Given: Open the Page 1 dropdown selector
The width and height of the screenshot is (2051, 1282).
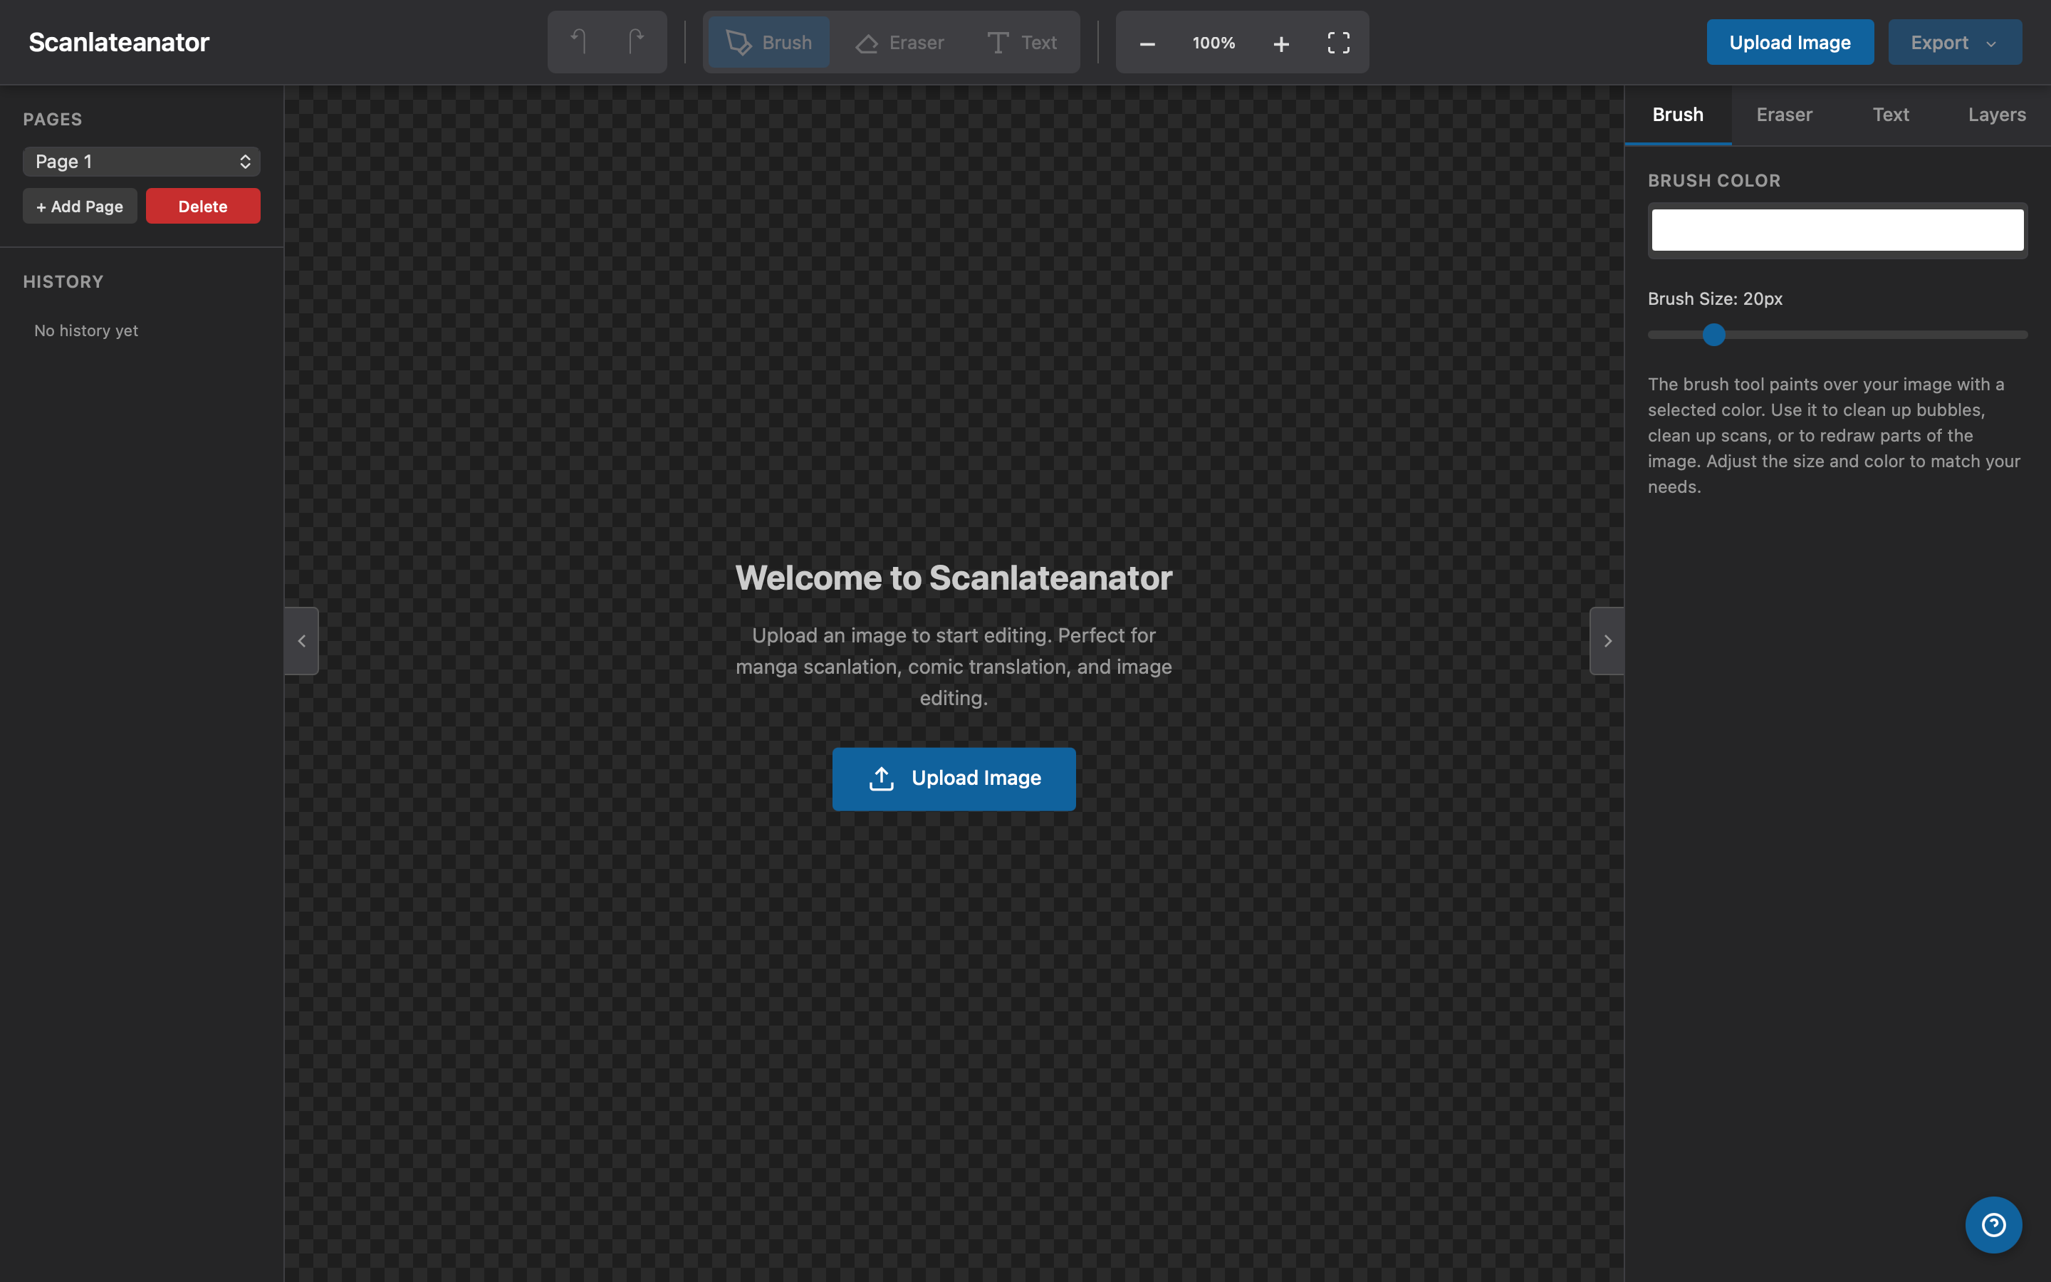Looking at the screenshot, I should click(x=142, y=161).
